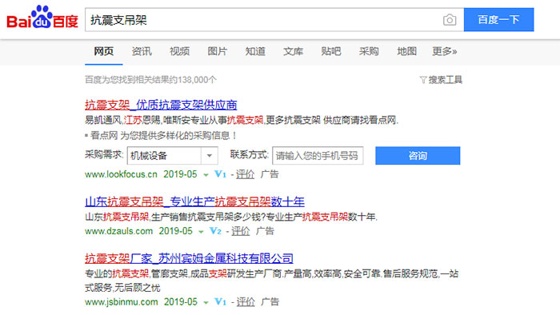
Task: Click the www.dzauls.com URL
Action: point(119,231)
